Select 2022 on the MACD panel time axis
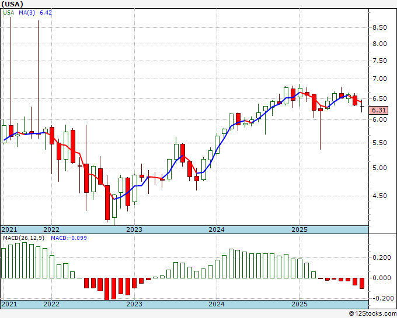This screenshot has width=397, height=318. (x=51, y=304)
